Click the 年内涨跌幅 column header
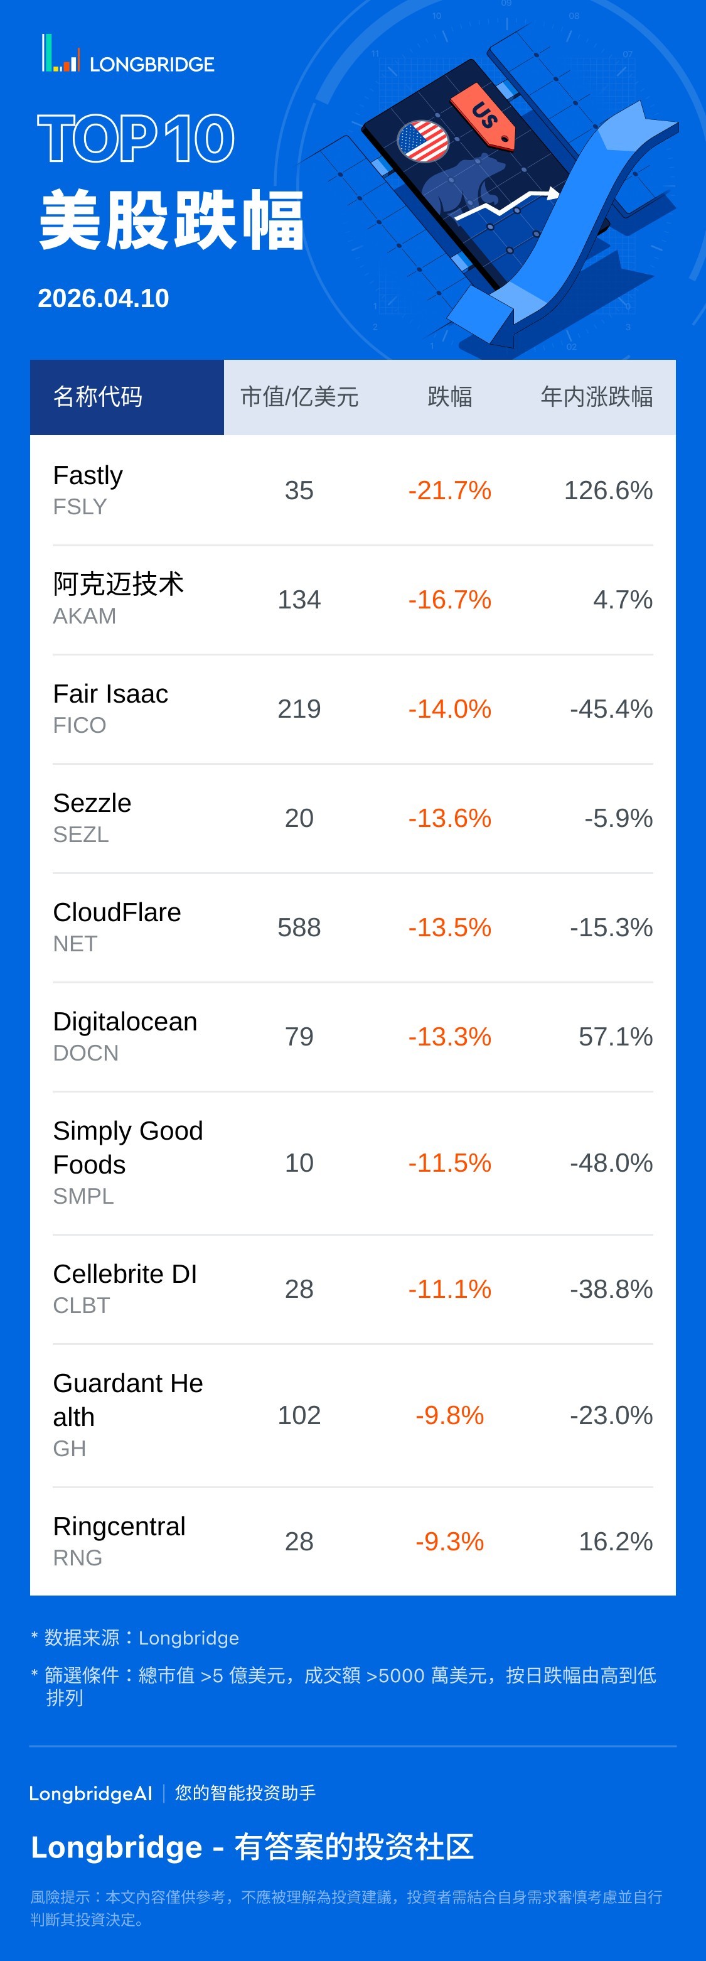 (596, 397)
